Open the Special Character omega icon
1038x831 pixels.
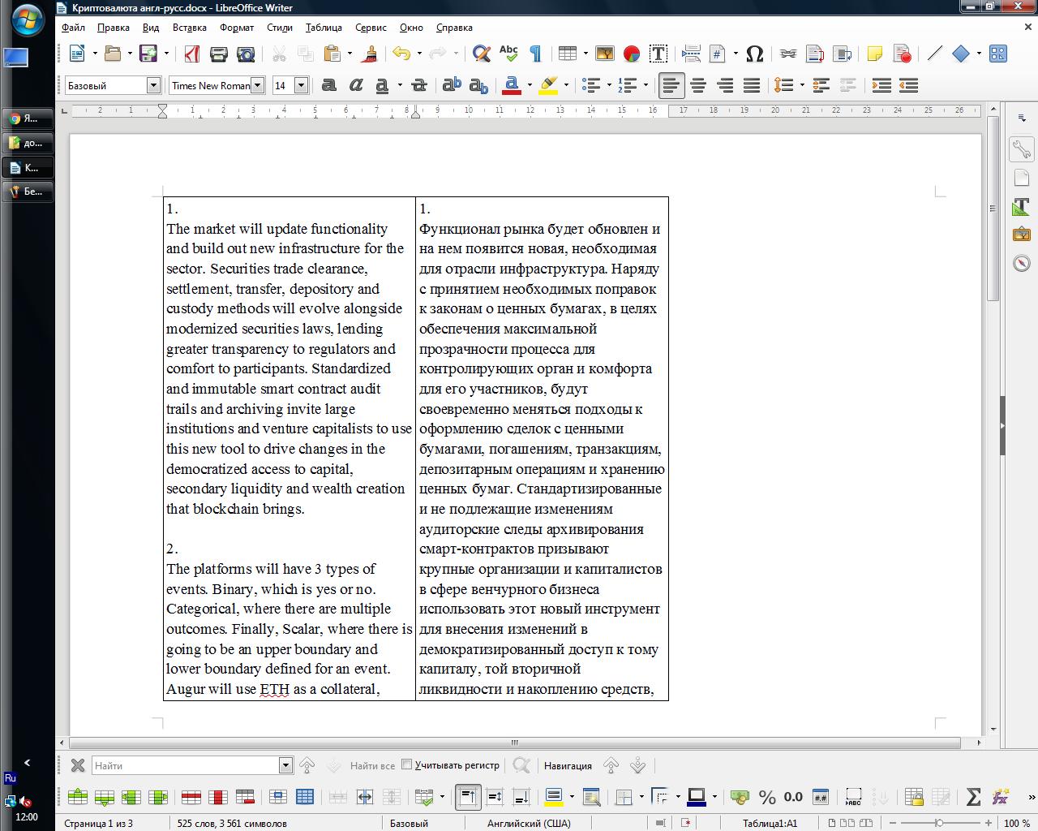point(754,54)
